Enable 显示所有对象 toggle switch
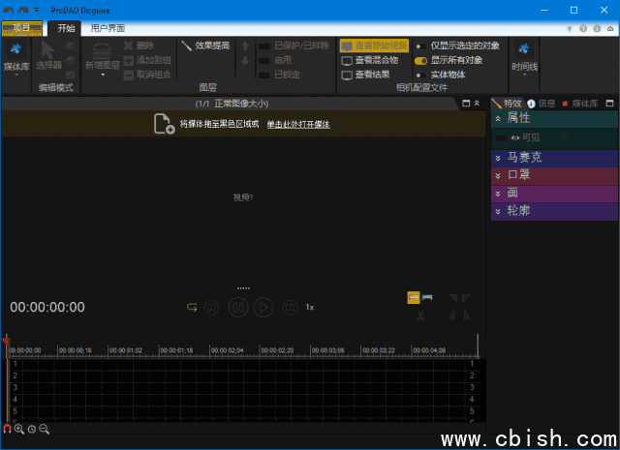 coord(420,60)
